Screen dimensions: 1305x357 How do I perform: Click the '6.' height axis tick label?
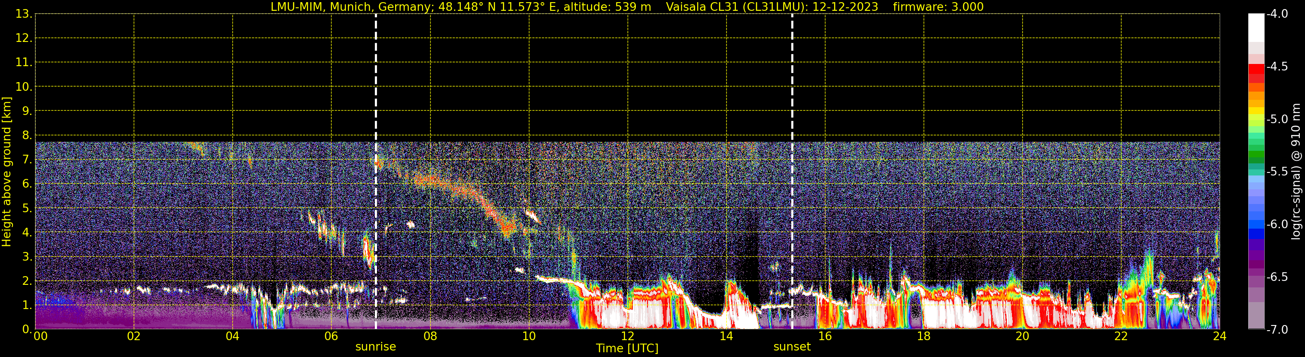click(27, 184)
